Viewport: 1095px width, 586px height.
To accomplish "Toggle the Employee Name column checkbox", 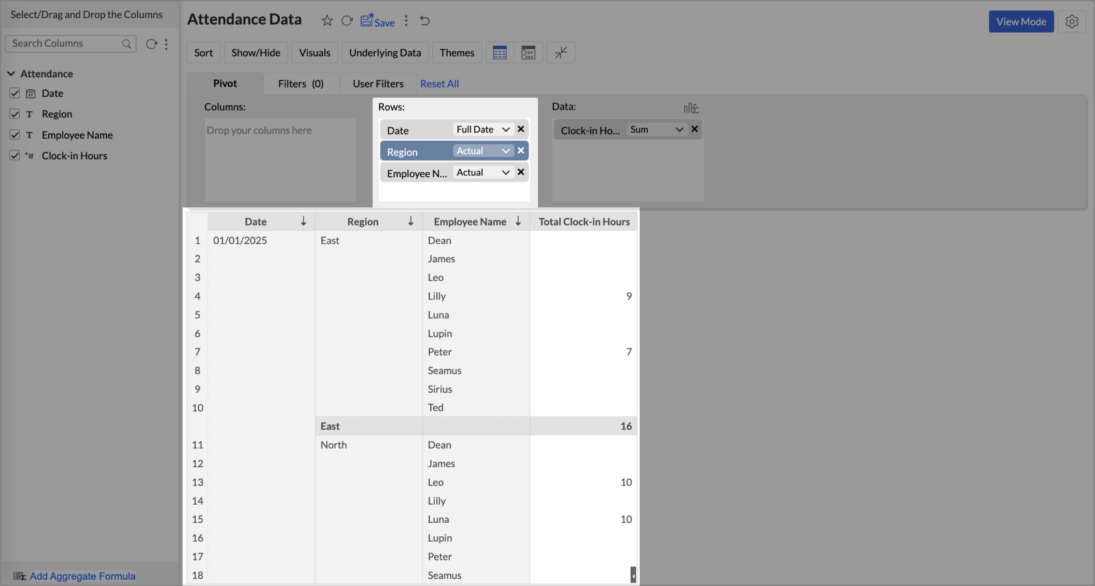I will pos(14,135).
